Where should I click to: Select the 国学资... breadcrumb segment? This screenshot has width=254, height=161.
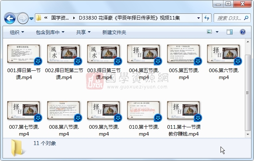60,18
